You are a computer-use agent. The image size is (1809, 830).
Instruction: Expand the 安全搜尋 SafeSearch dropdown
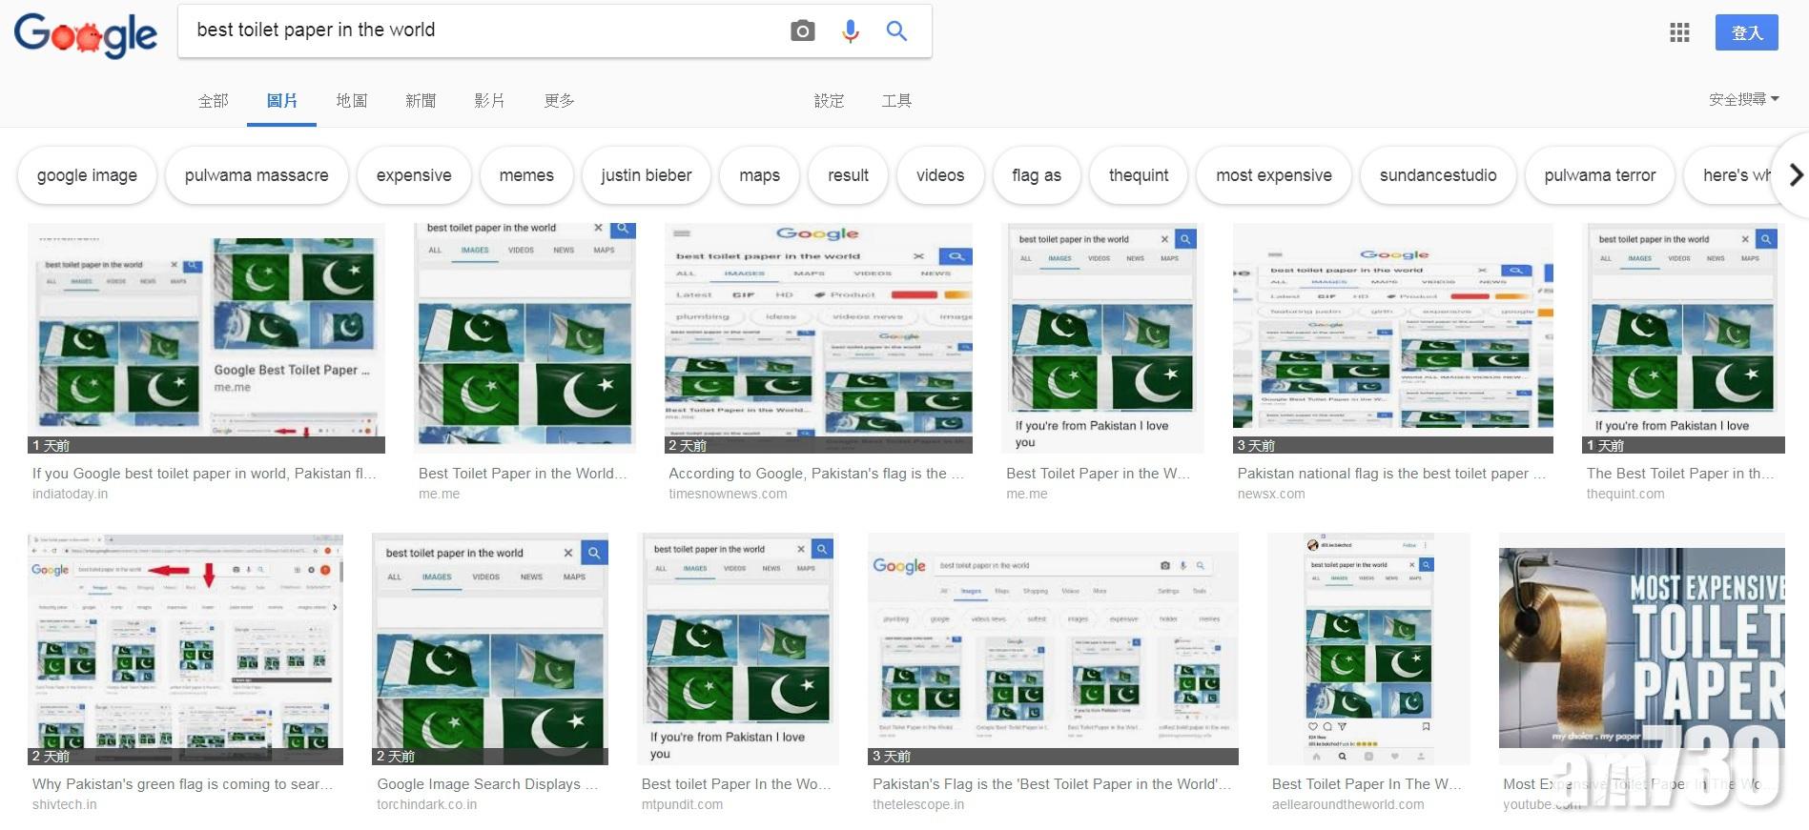coord(1743,99)
